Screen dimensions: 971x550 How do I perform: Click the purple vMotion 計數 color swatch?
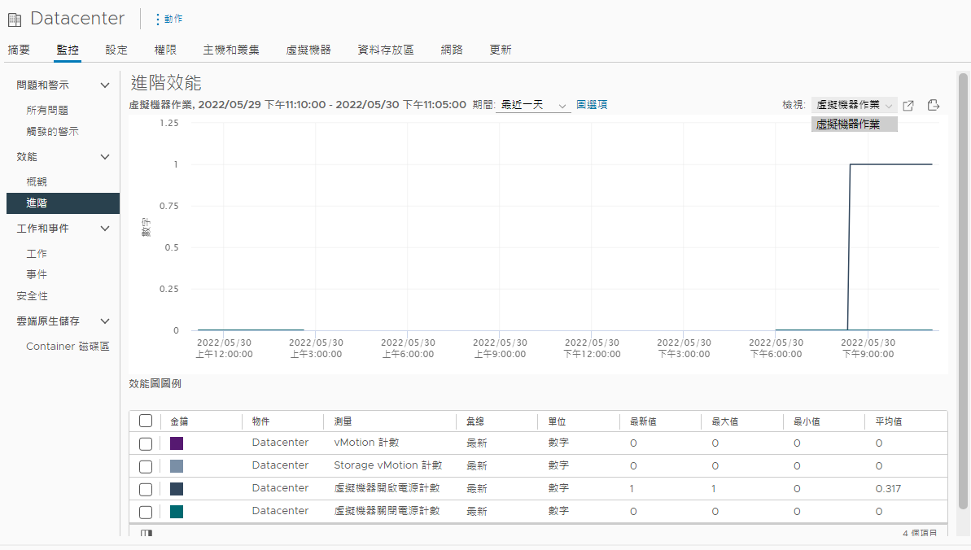(x=177, y=443)
